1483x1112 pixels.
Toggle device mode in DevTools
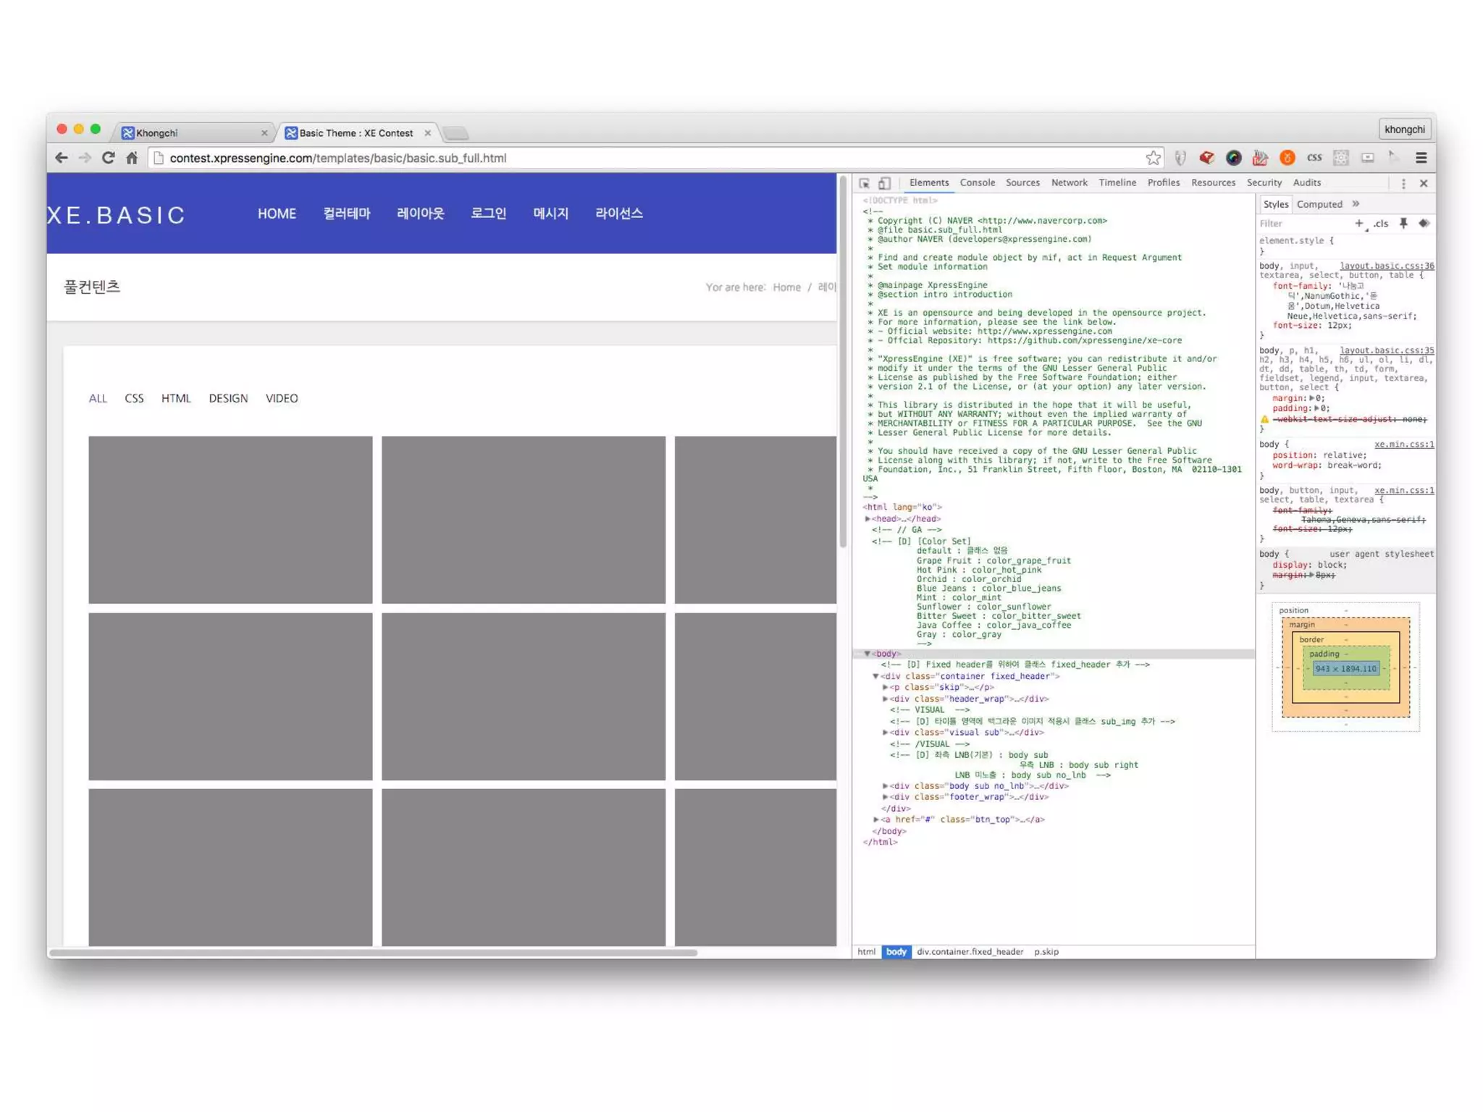(x=884, y=183)
